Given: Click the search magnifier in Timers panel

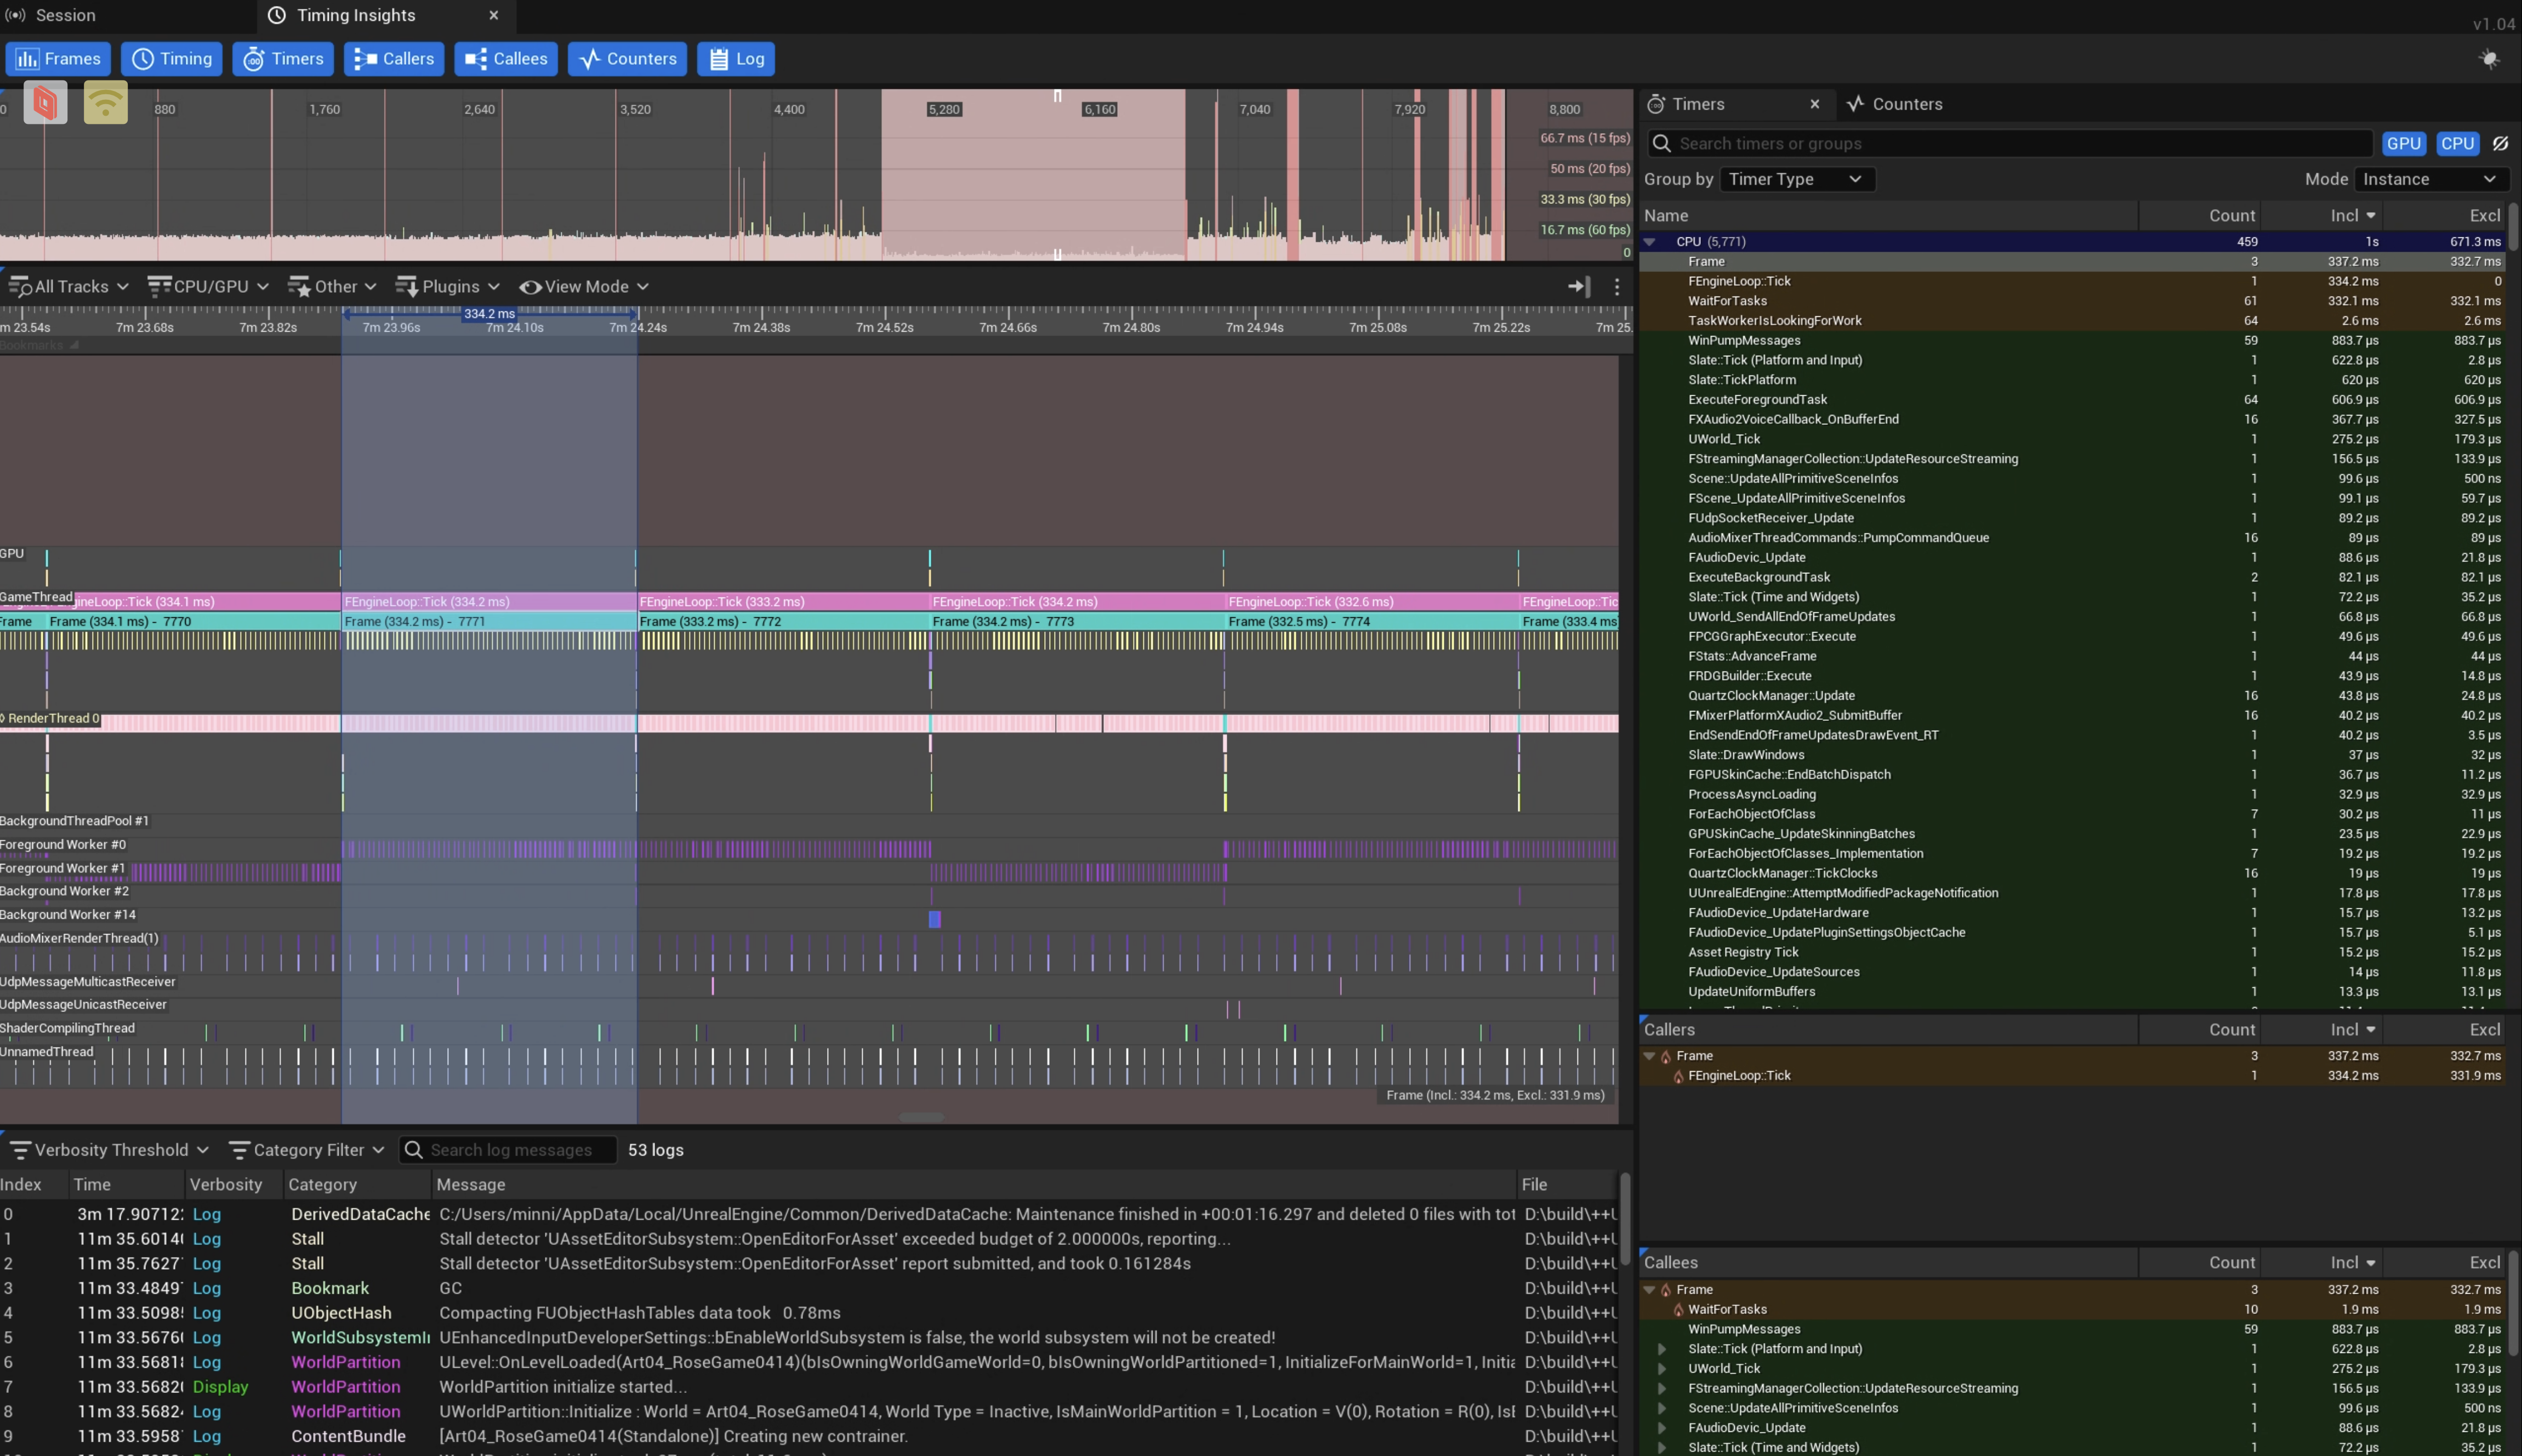Looking at the screenshot, I should coord(1661,144).
